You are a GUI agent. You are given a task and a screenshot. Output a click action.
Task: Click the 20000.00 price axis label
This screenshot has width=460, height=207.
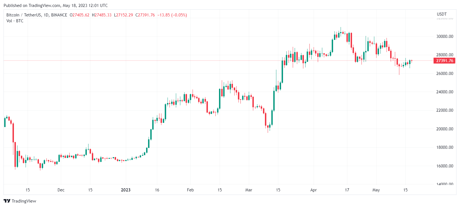pyautogui.click(x=445, y=129)
